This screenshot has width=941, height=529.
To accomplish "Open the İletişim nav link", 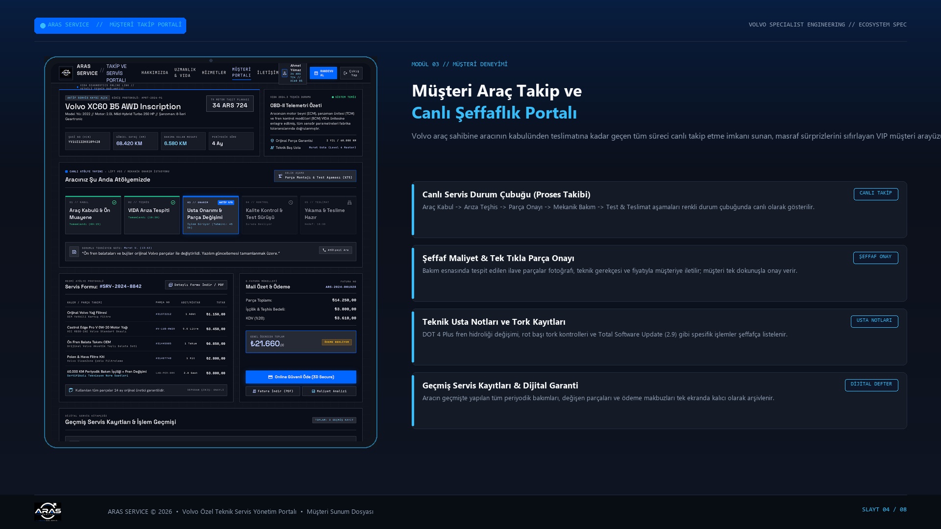I will 268,73.
